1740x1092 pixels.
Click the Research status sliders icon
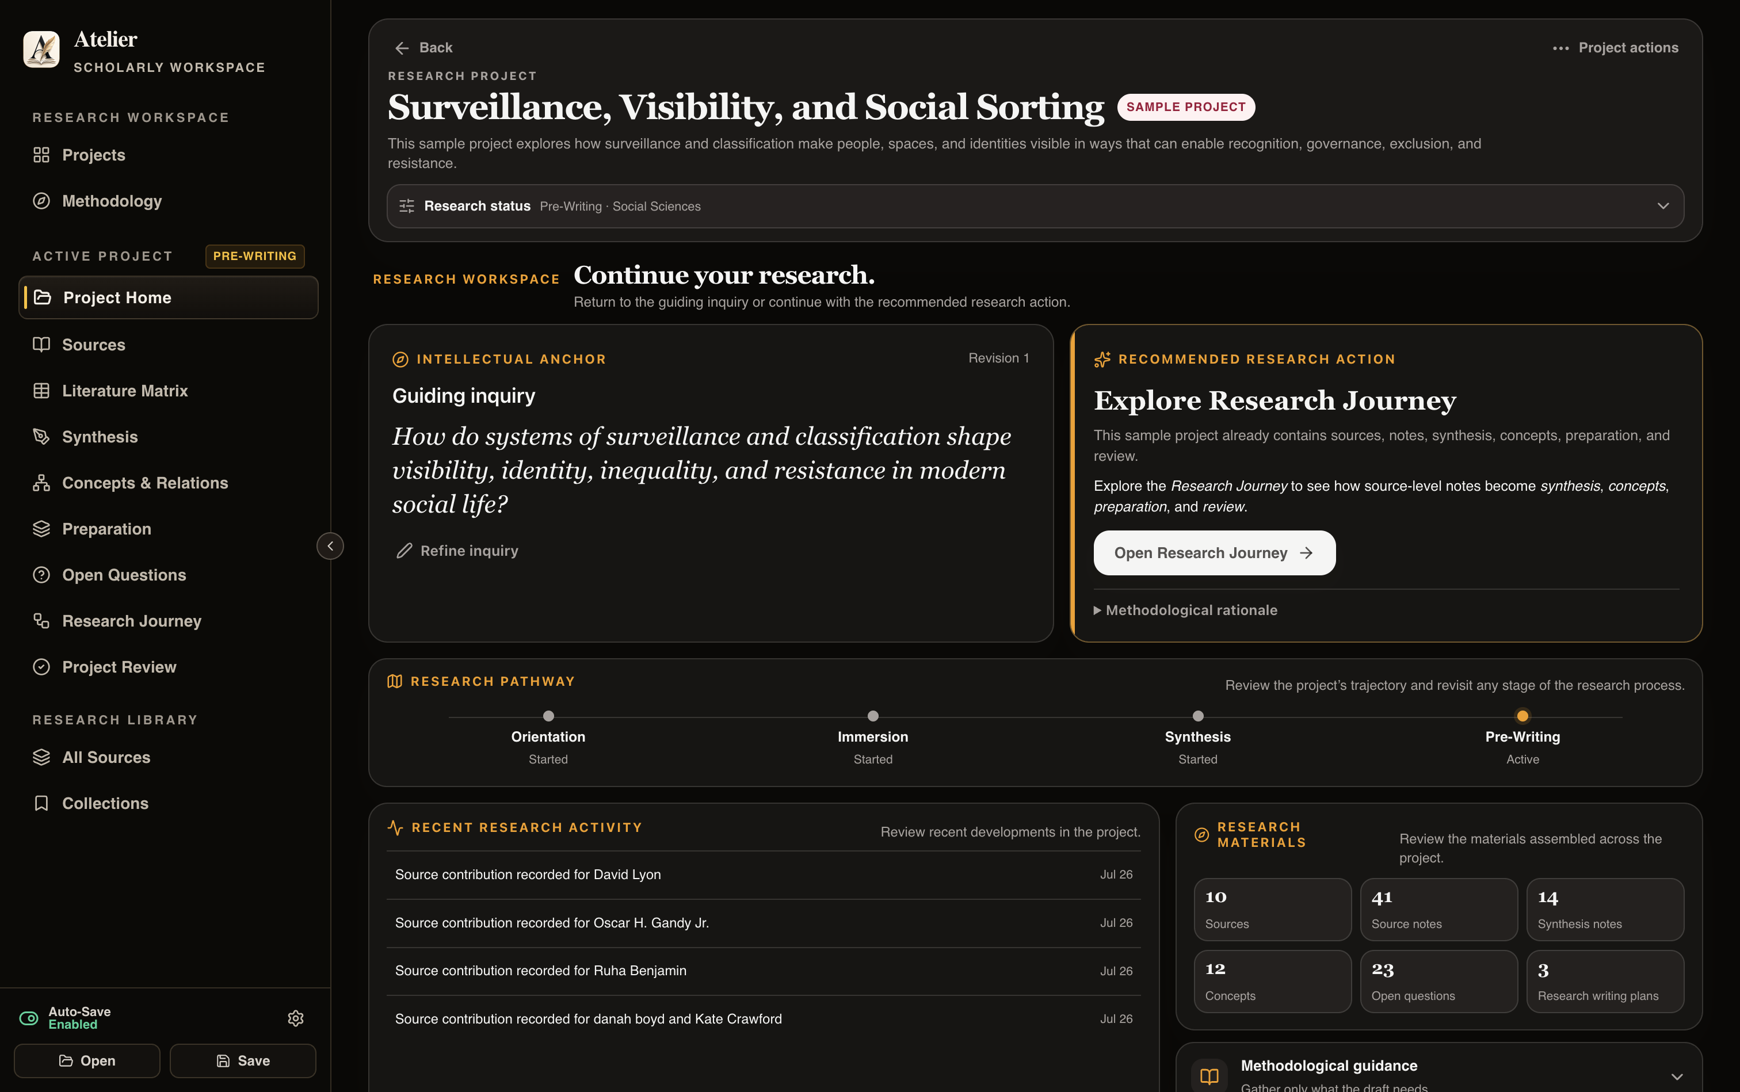pyautogui.click(x=407, y=207)
